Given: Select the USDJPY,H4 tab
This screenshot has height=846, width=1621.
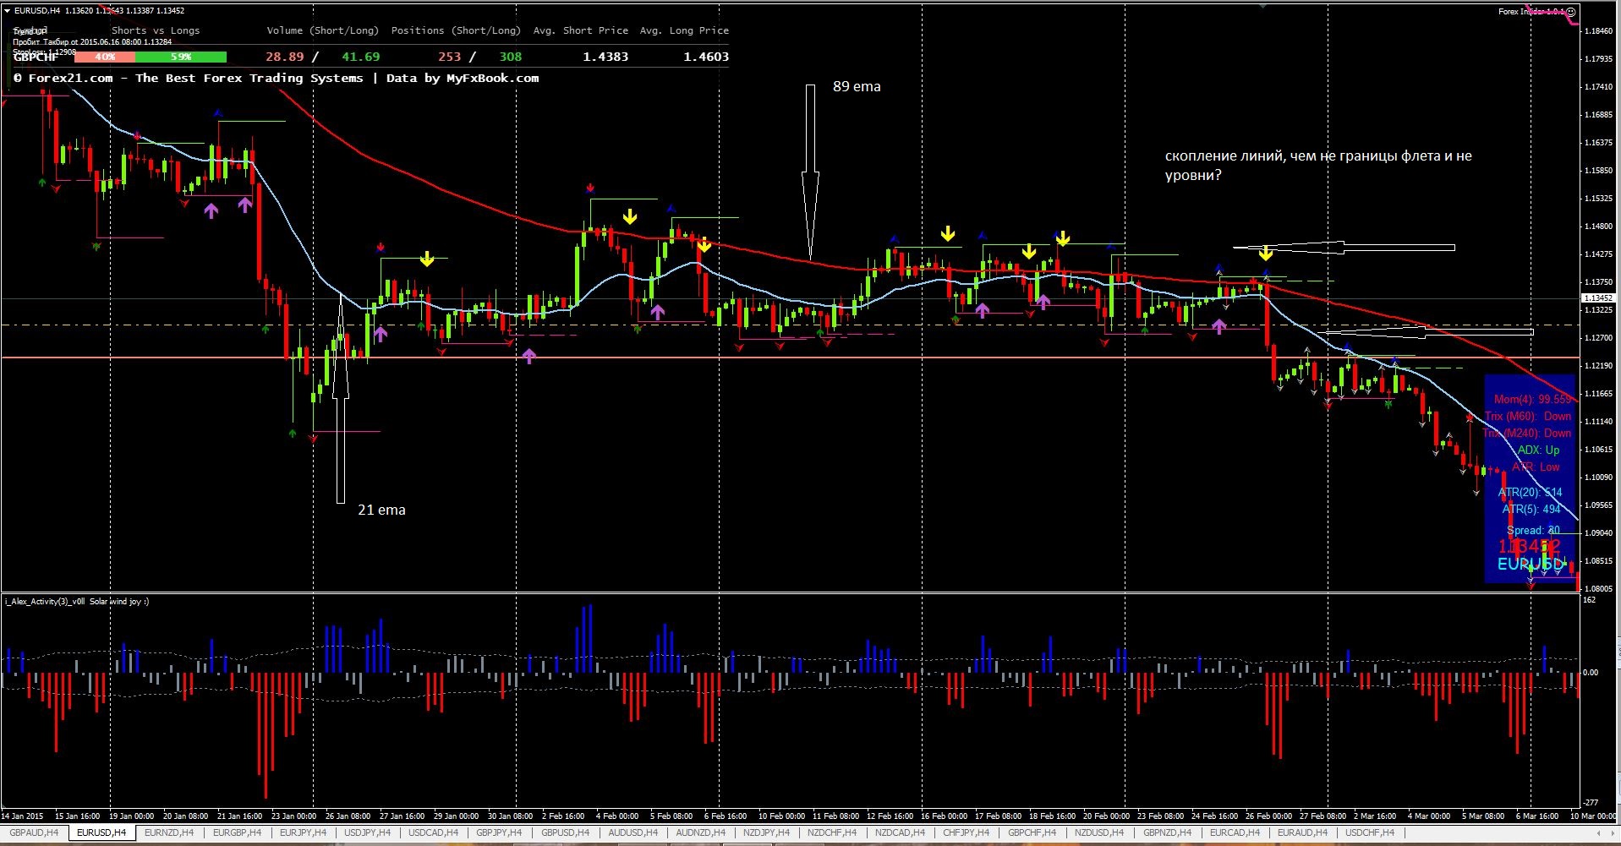Looking at the screenshot, I should tap(367, 833).
